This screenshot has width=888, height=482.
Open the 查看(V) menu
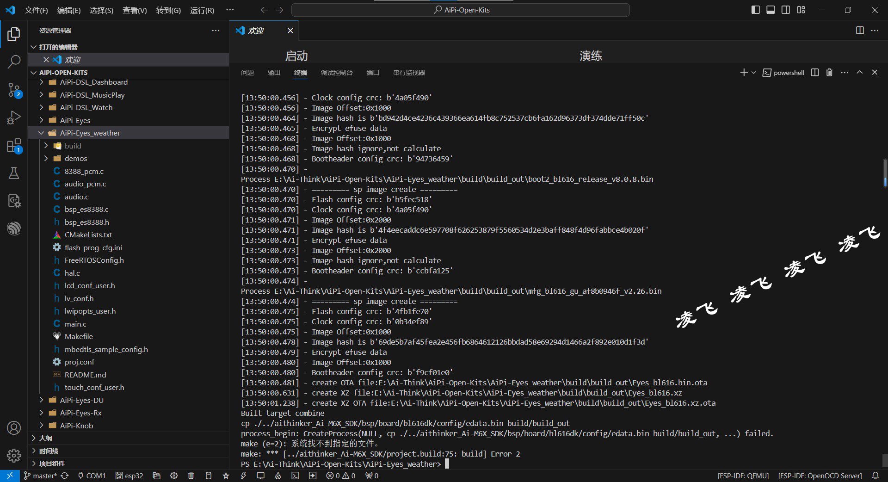point(135,10)
